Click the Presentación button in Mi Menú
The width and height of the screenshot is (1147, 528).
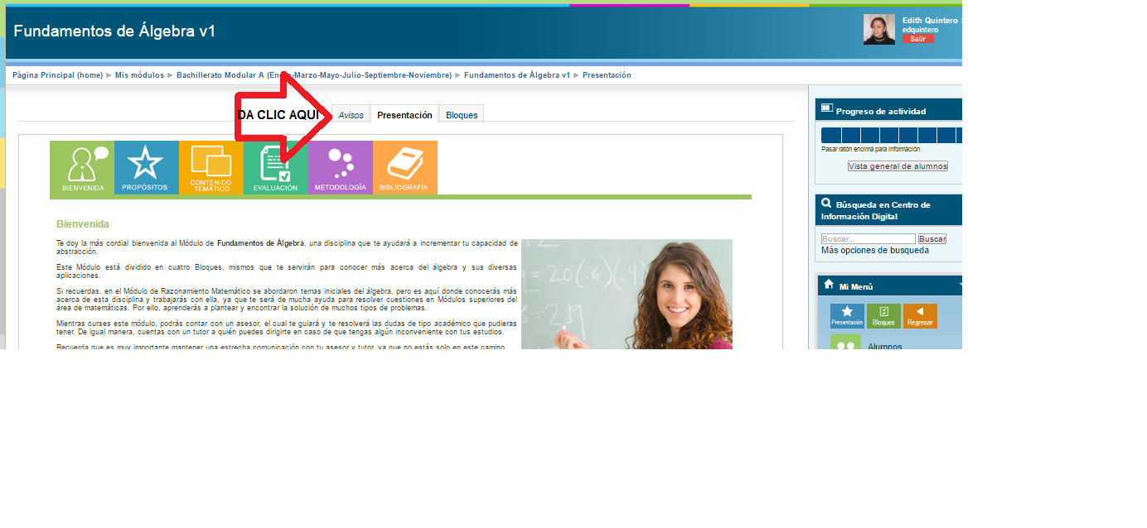point(847,315)
